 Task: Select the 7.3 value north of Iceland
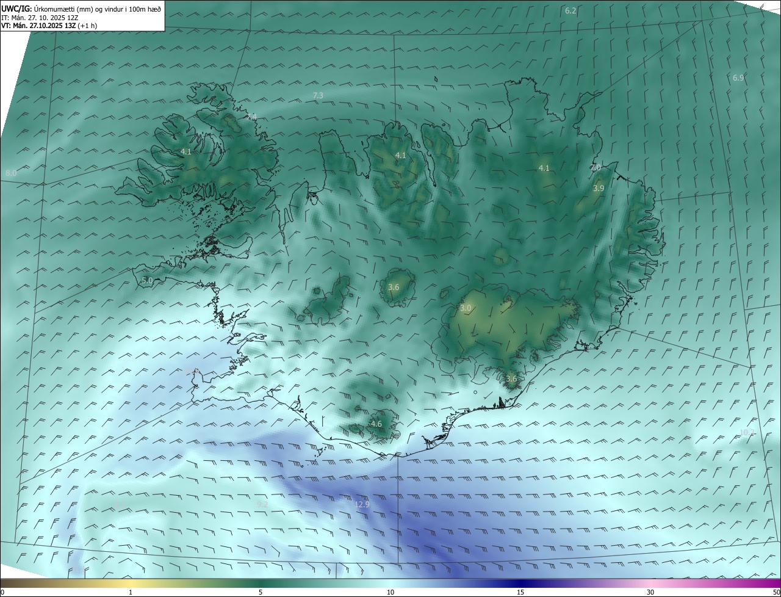point(318,95)
